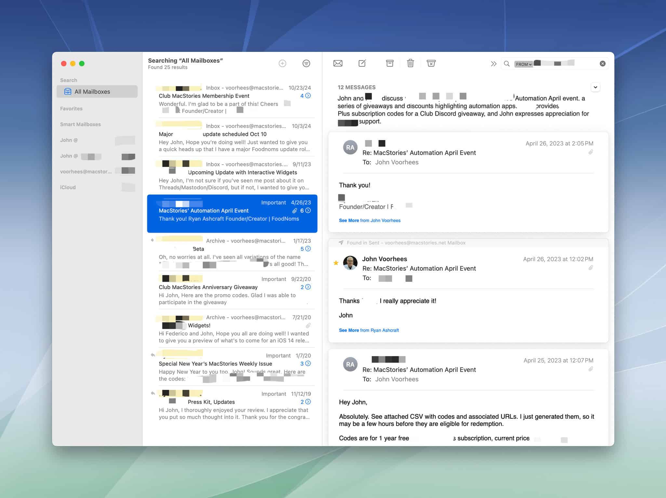Click See More from John Voorhees link
This screenshot has width=666, height=498.
tap(370, 221)
